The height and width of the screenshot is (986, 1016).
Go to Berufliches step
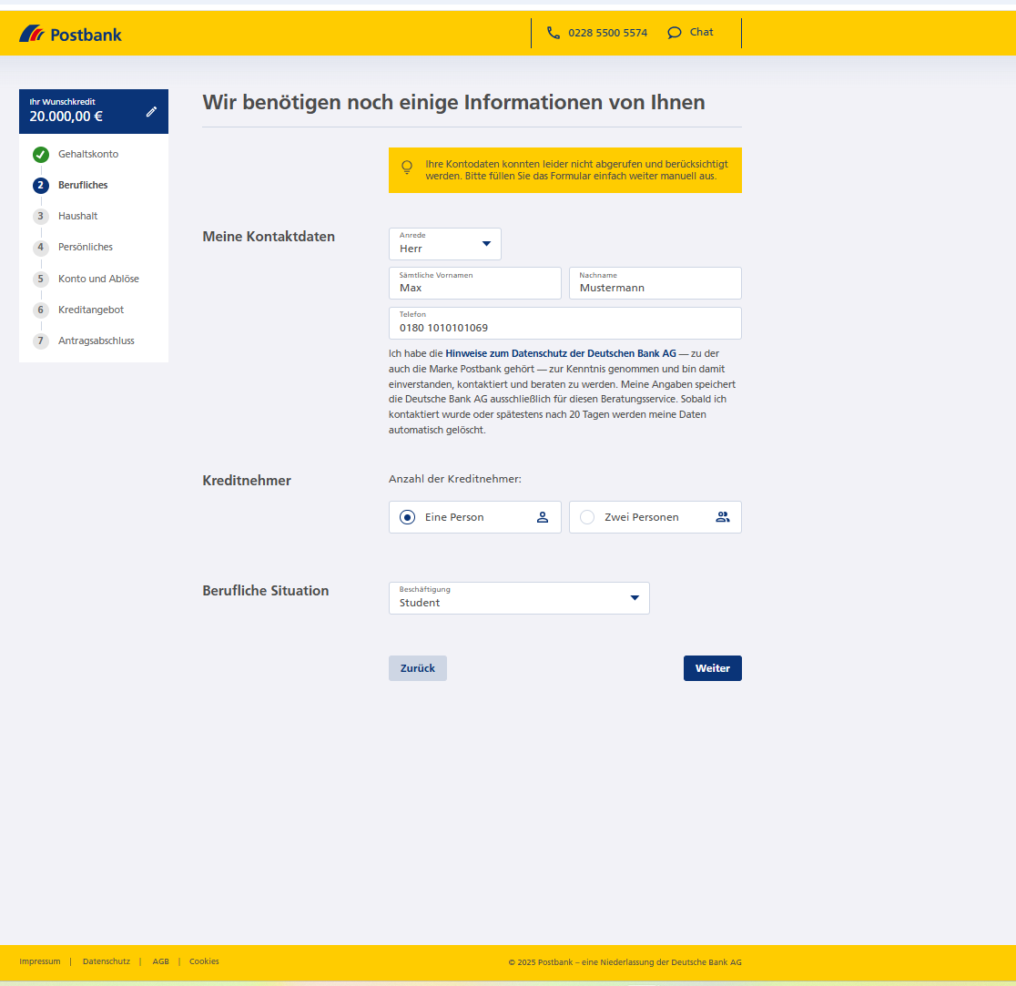[x=83, y=186]
